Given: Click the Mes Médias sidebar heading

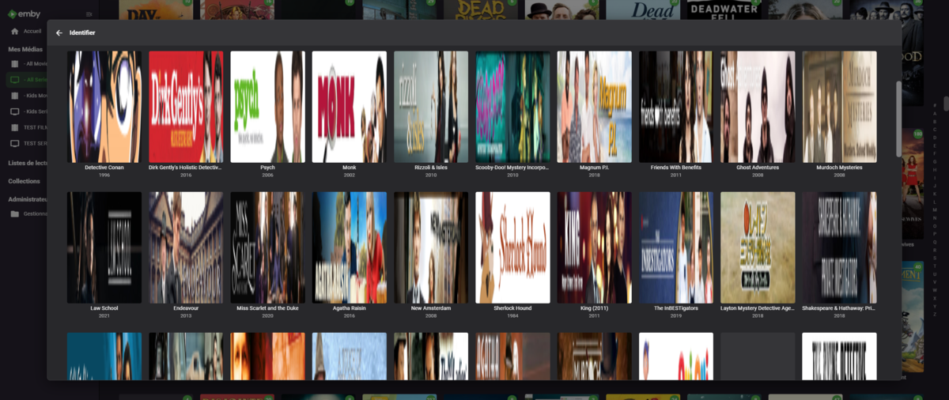Looking at the screenshot, I should 25,49.
